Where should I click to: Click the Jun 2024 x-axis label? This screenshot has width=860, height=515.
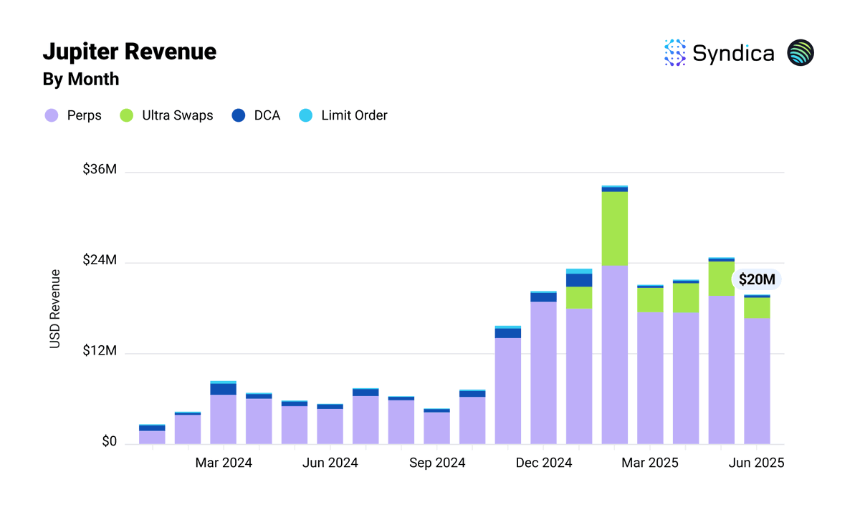click(330, 463)
